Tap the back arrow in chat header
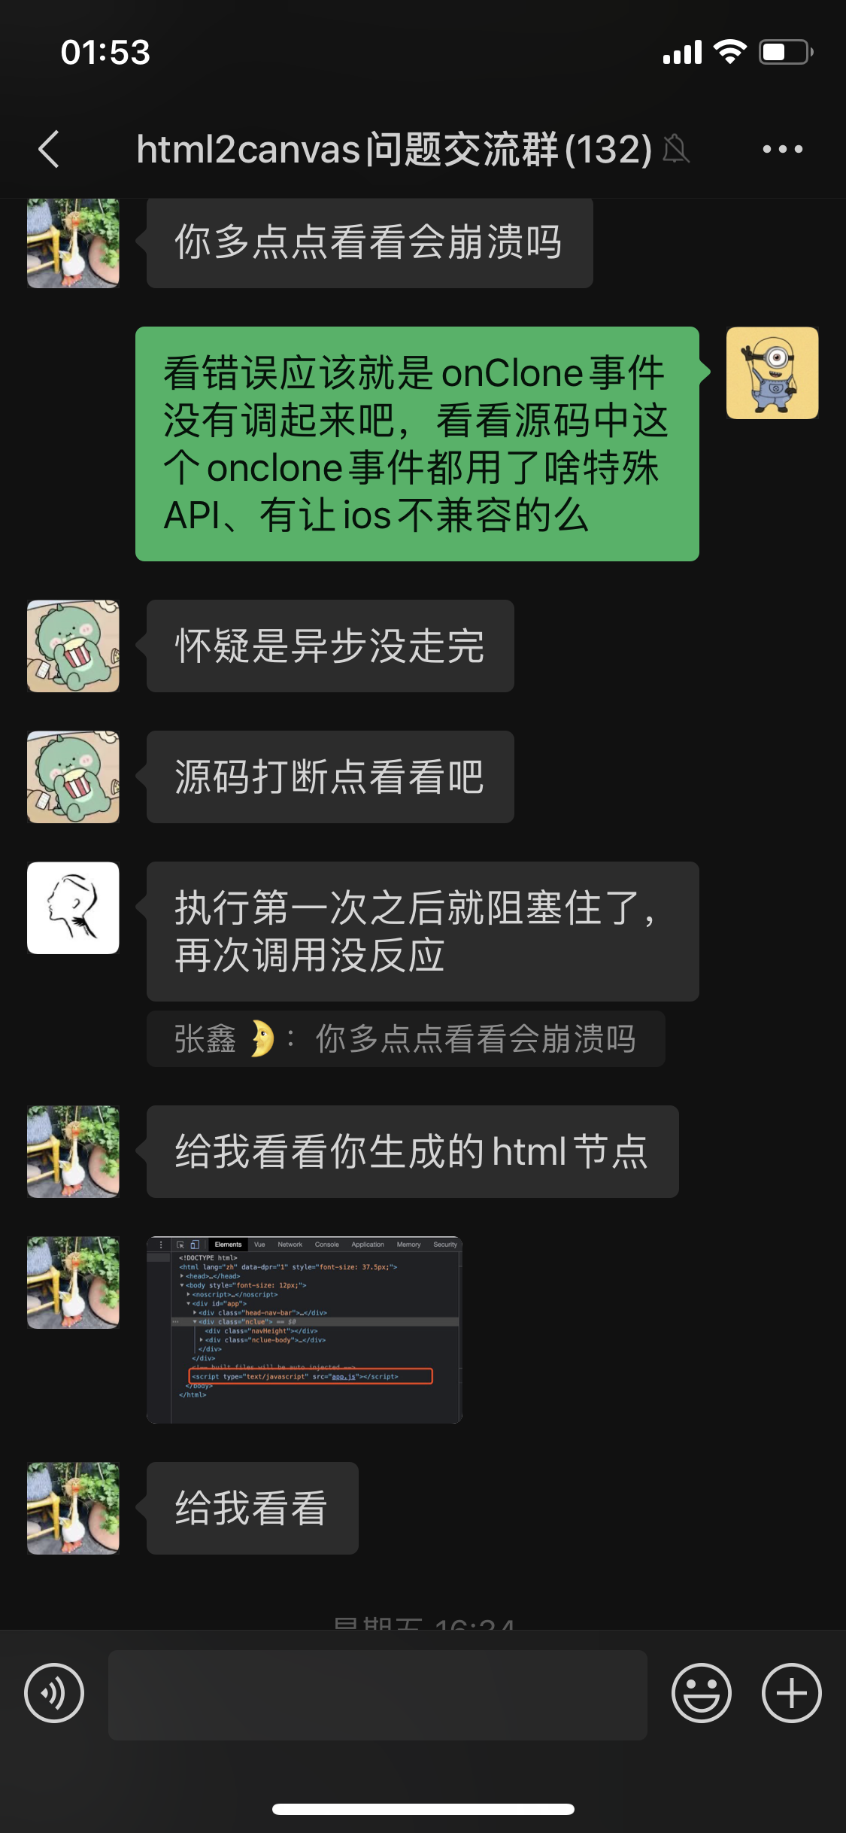The image size is (846, 1833). coord(49,149)
